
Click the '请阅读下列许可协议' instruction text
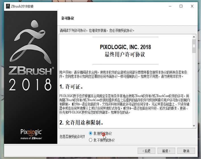tap(97, 31)
